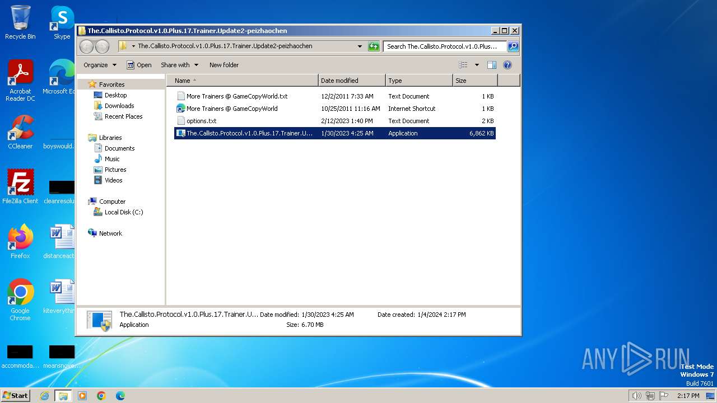The width and height of the screenshot is (717, 403).
Task: Select More Trainers @ GameCopyWorld Internet Shortcut
Action: [335, 109]
